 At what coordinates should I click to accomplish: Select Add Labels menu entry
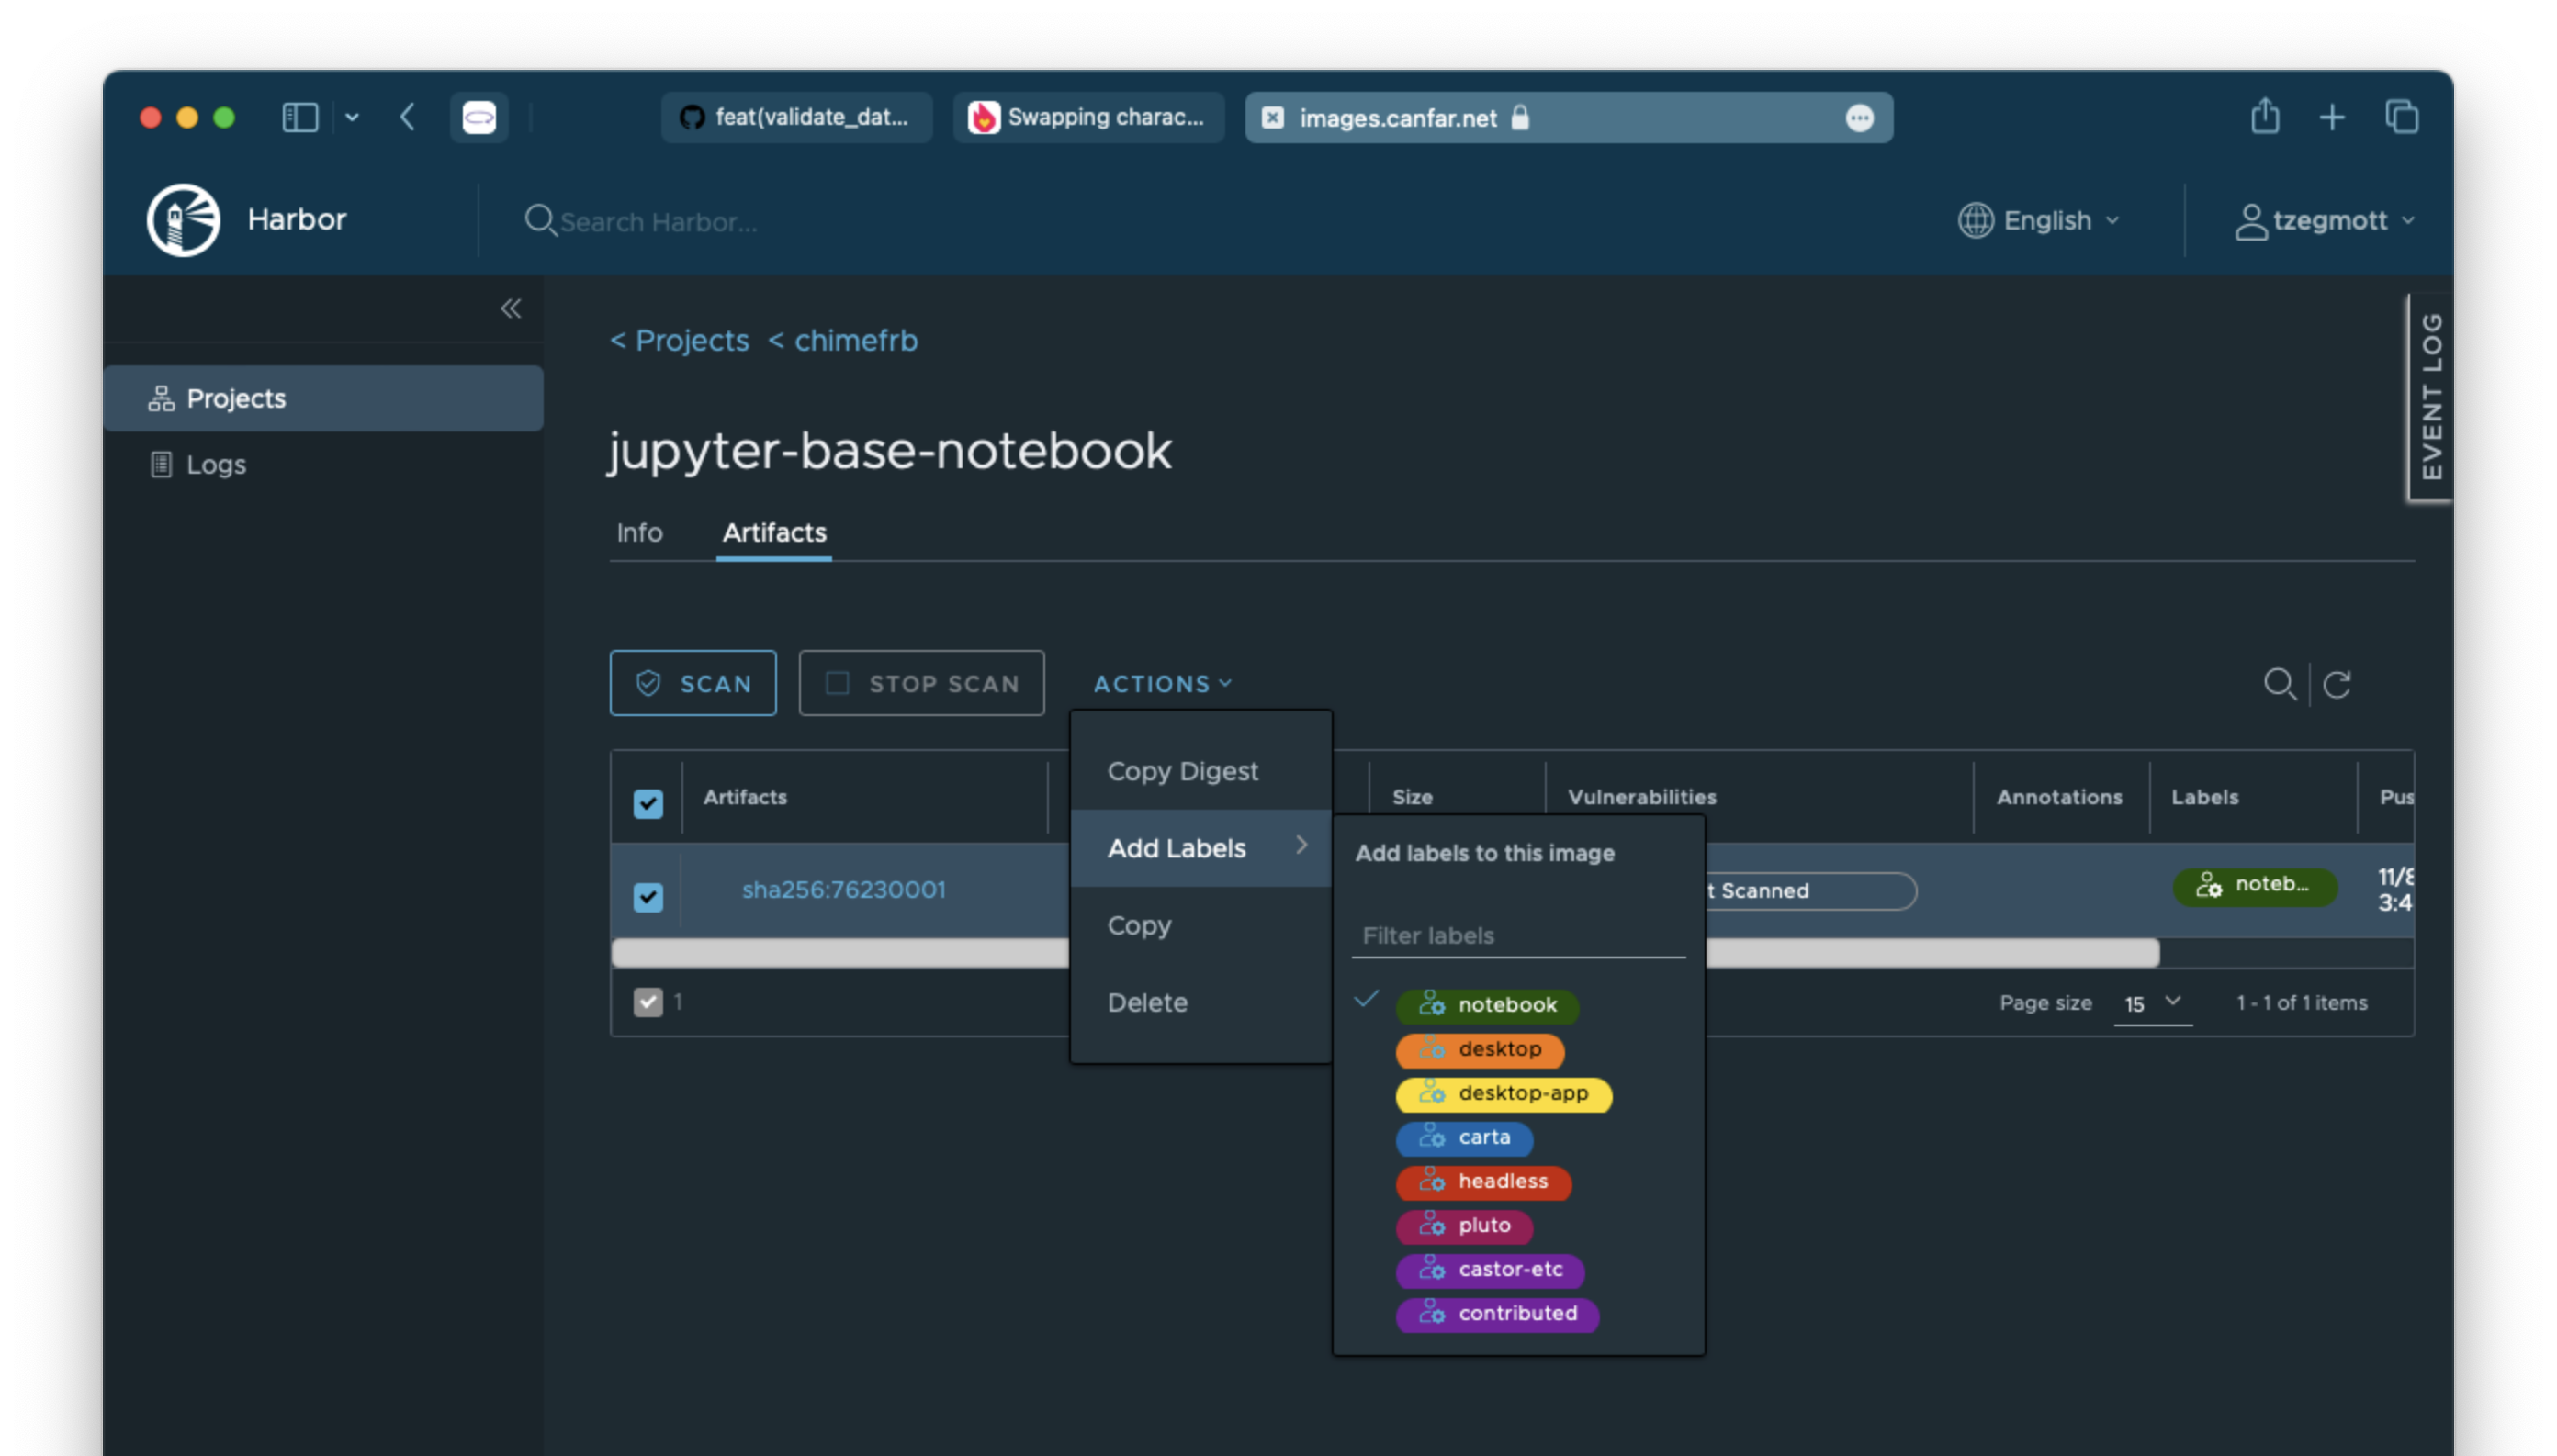1200,848
